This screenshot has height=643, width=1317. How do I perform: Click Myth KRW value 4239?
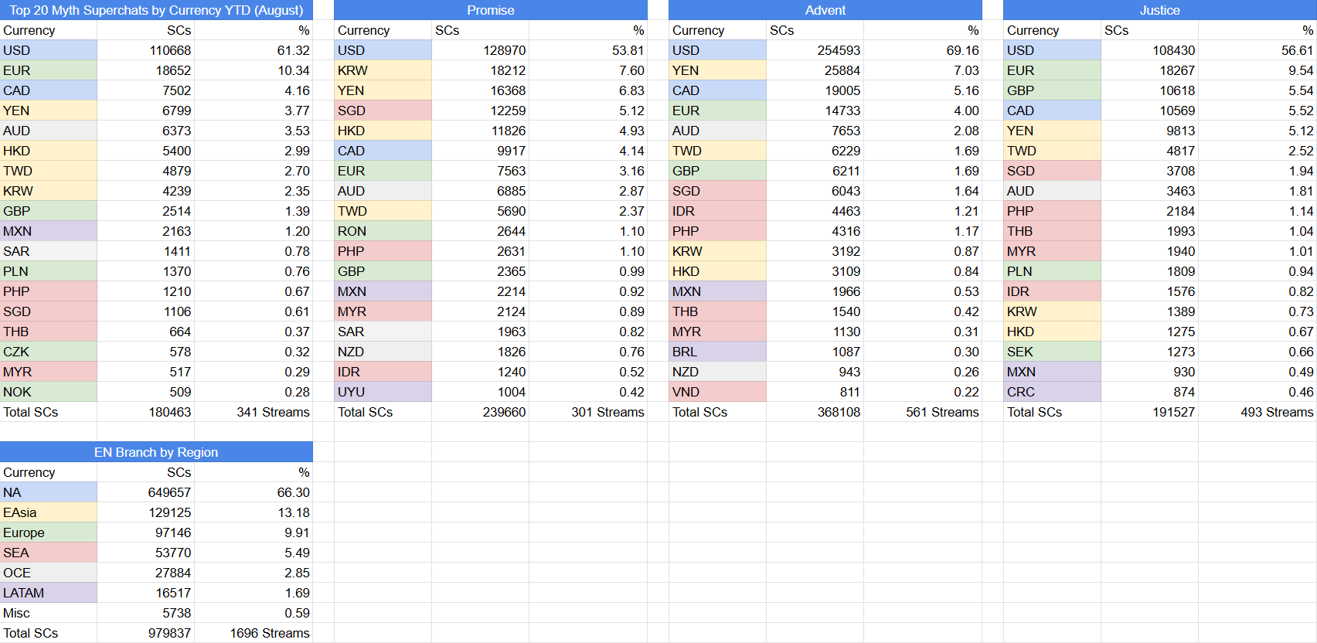coord(146,191)
